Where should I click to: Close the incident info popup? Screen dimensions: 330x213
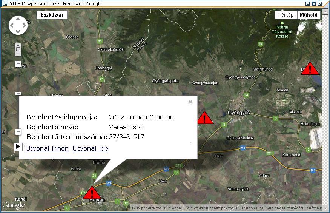(190, 102)
